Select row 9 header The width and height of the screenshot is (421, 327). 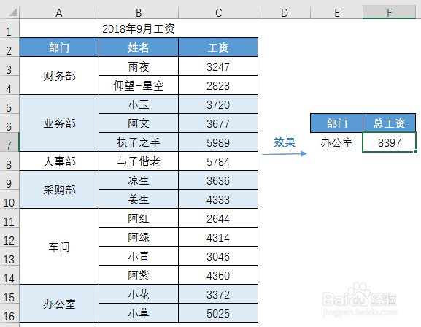tap(9, 180)
